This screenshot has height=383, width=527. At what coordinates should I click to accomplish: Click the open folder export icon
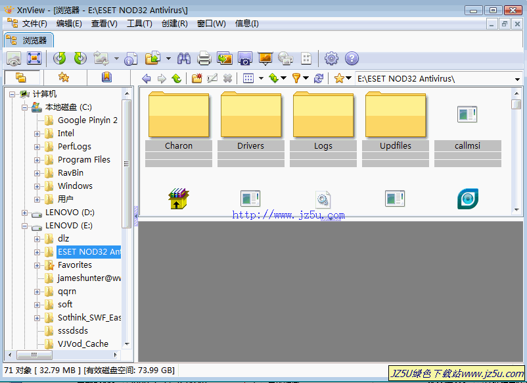click(153, 58)
